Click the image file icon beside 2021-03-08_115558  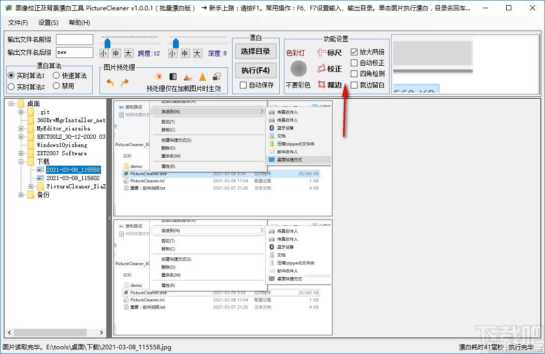tap(40, 170)
